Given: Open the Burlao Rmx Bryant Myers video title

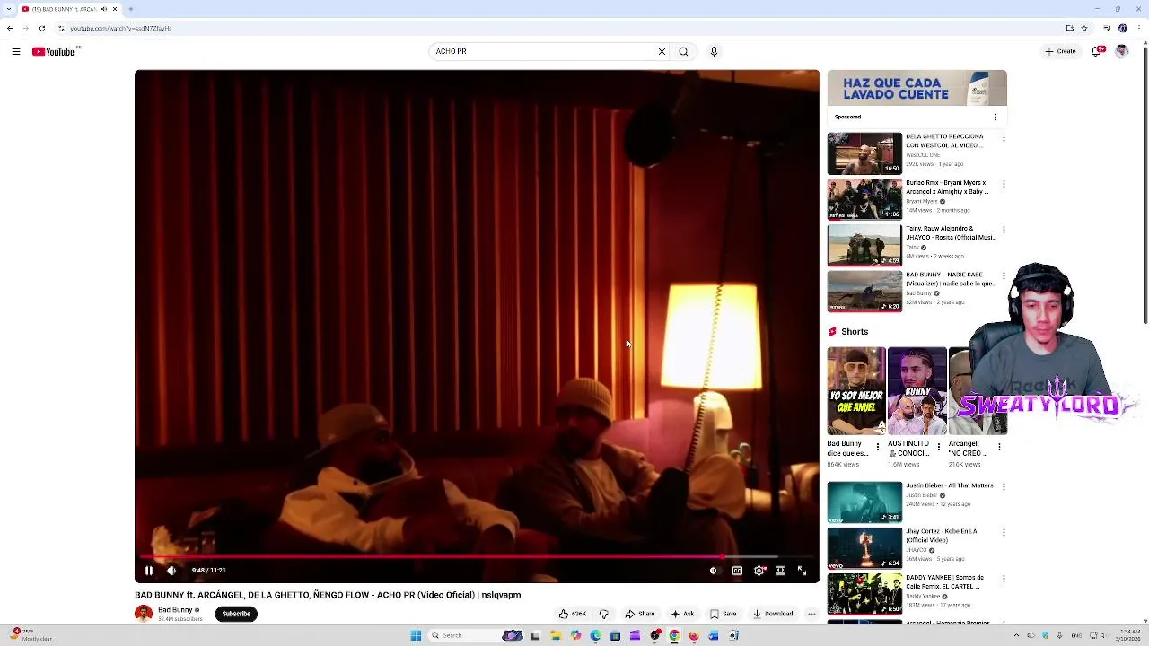Looking at the screenshot, I should pyautogui.click(x=947, y=187).
